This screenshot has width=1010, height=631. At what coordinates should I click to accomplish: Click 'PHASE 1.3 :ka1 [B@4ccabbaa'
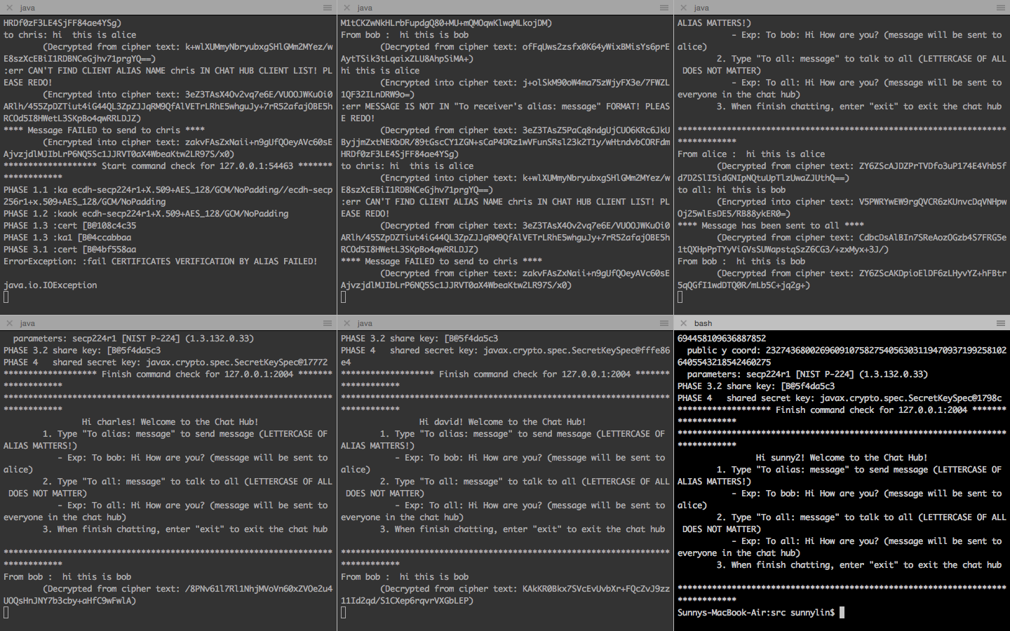pyautogui.click(x=67, y=238)
